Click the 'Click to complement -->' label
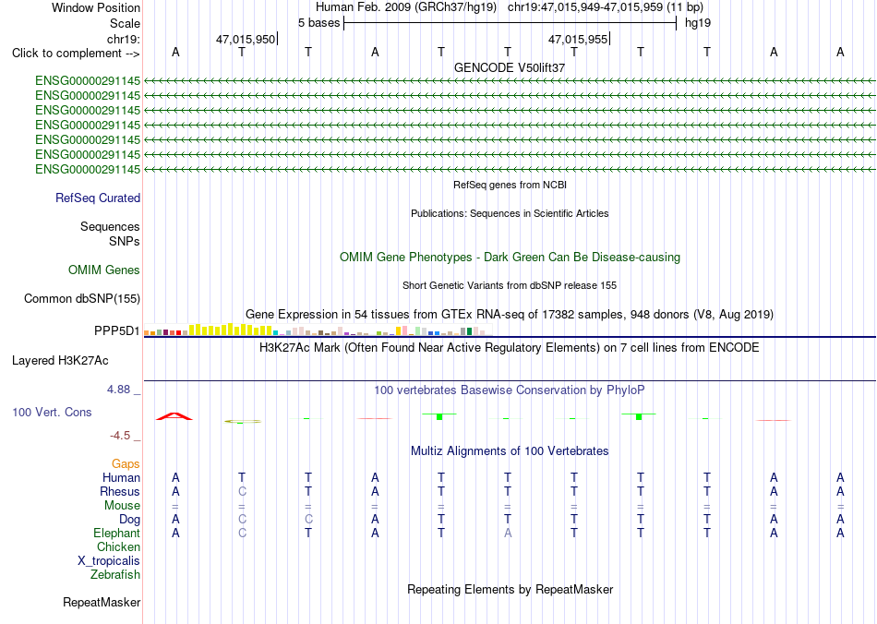The width and height of the screenshot is (877, 624). 76,54
